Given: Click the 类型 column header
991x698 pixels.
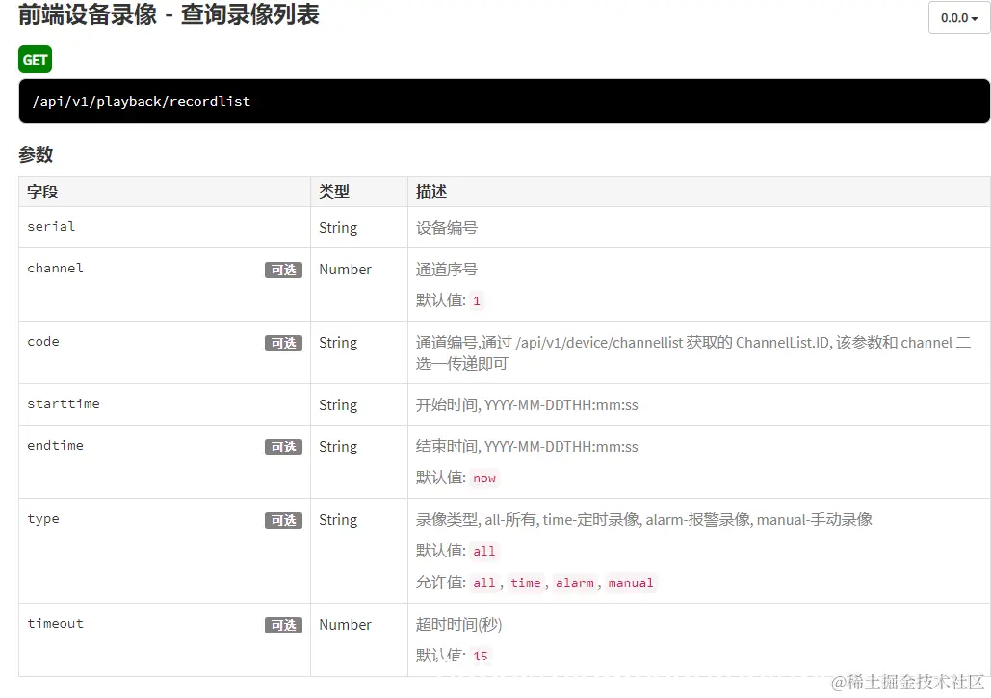Looking at the screenshot, I should pyautogui.click(x=333, y=192).
